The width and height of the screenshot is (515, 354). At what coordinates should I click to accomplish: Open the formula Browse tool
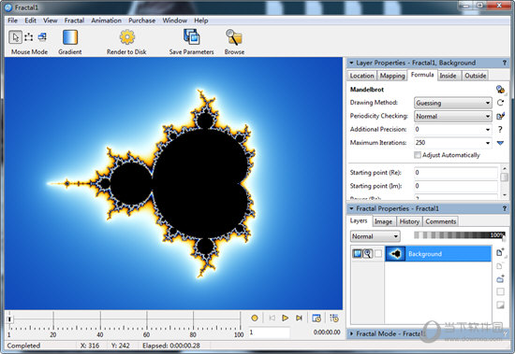coord(234,37)
